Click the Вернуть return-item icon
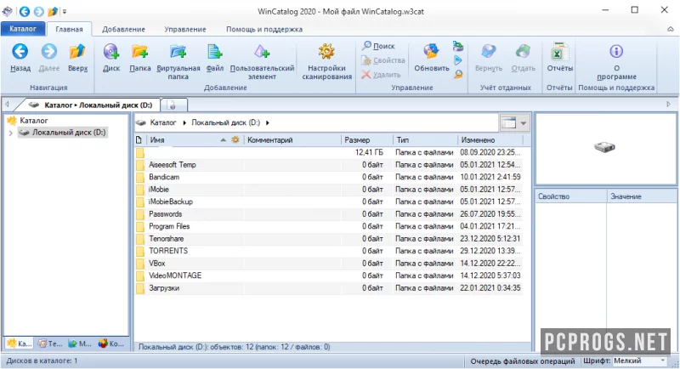The image size is (680, 369). point(488,52)
